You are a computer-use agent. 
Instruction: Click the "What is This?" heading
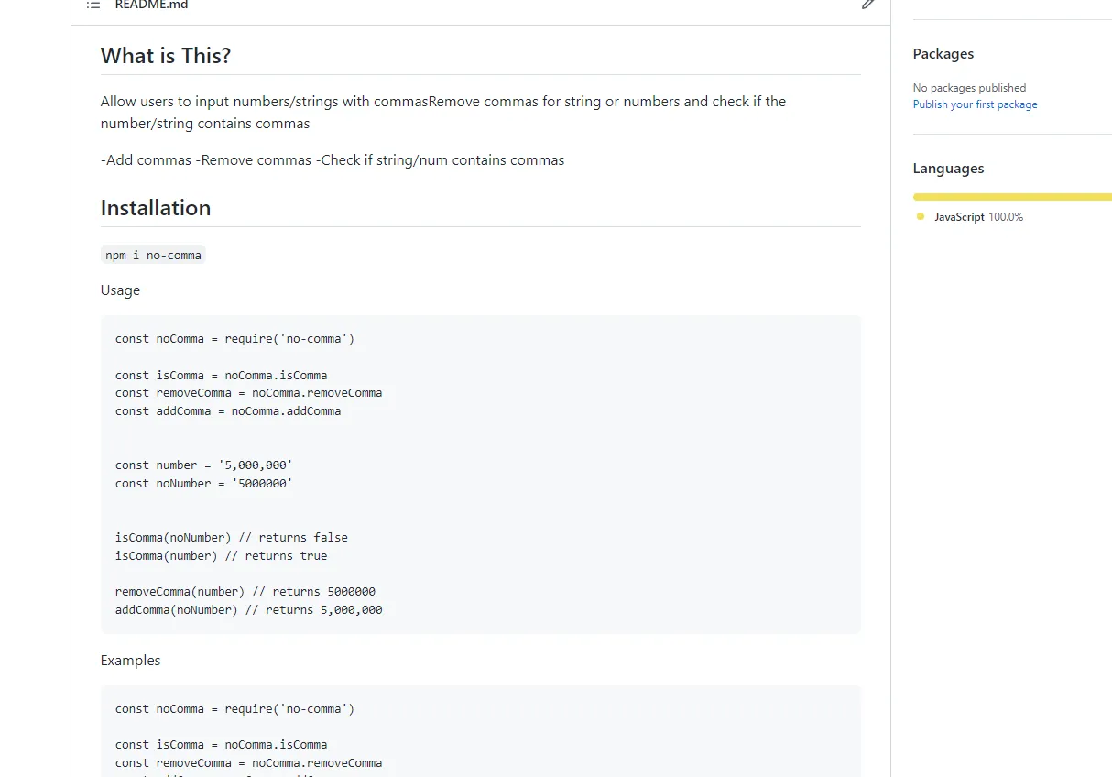(x=166, y=56)
